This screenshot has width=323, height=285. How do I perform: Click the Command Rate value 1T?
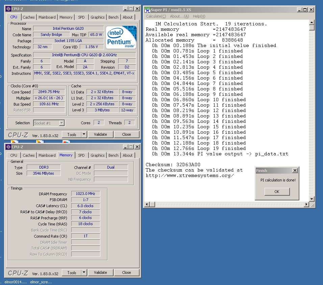click(85, 236)
